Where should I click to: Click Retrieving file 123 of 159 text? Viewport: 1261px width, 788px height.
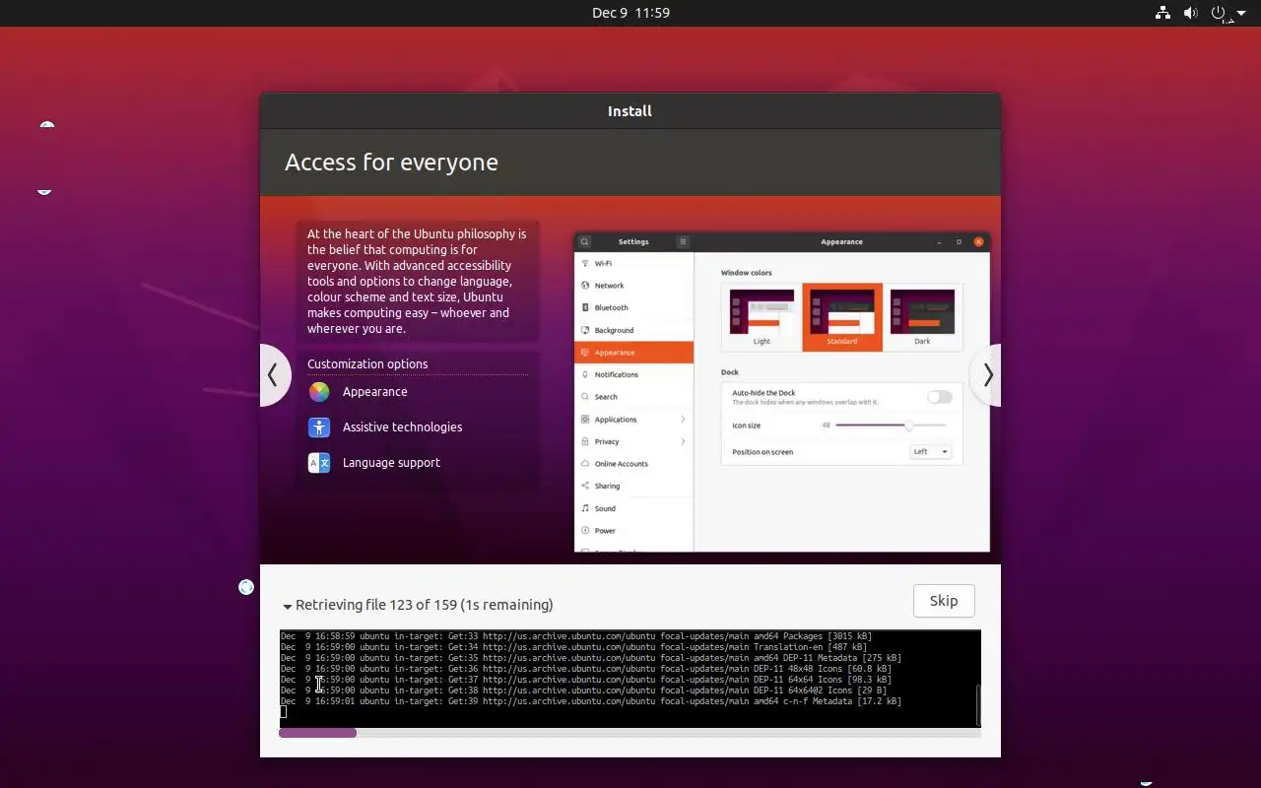[x=425, y=605]
